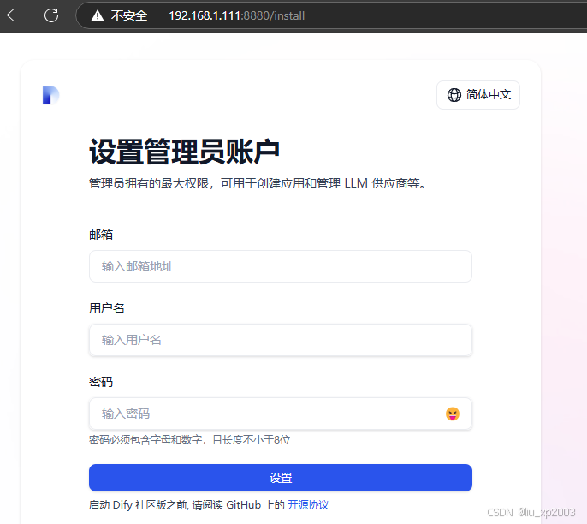Click the 用户名 field label
Screen dimensions: 587x524
tap(107, 308)
